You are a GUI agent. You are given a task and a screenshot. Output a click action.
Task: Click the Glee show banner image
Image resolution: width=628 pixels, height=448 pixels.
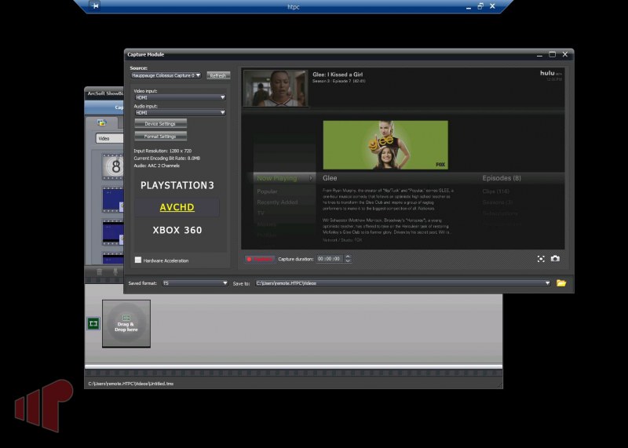click(385, 145)
